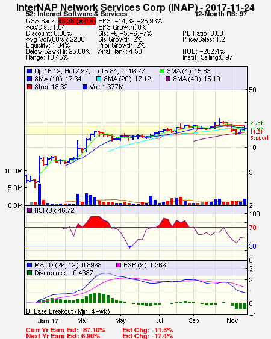
Task: Click the blue MACD legend swatch
Action: click(x=30, y=265)
